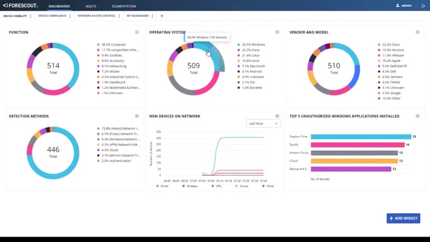The width and height of the screenshot is (430, 242).
Task: Toggle the Wireless series in chart legend
Action: 190,186
